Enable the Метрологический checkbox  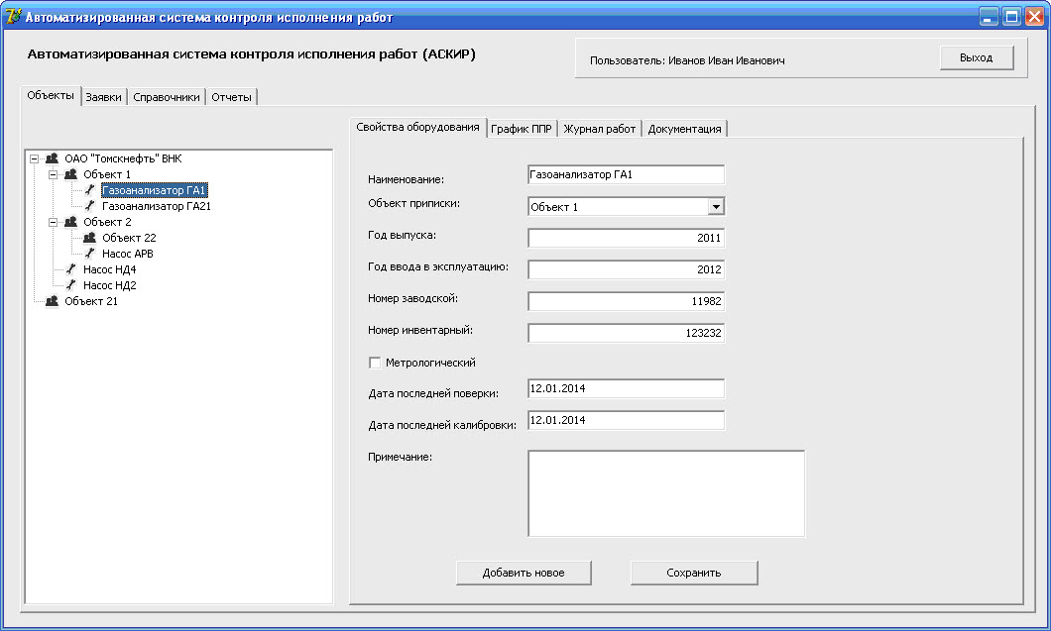[x=375, y=363]
